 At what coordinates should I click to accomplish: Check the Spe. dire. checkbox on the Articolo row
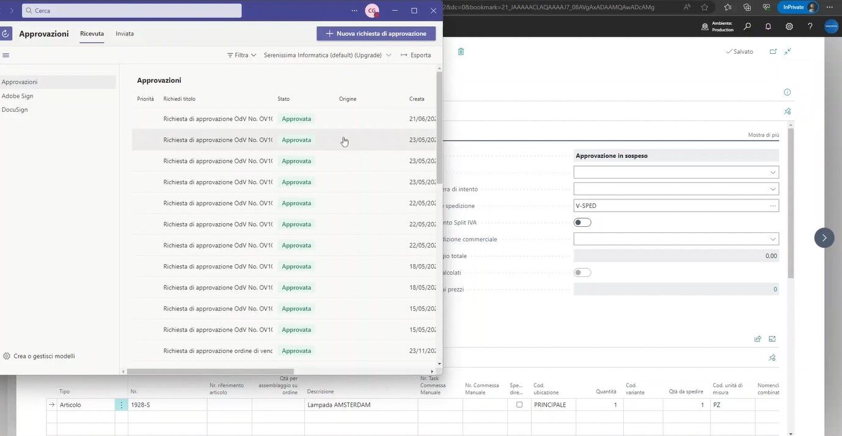point(519,405)
